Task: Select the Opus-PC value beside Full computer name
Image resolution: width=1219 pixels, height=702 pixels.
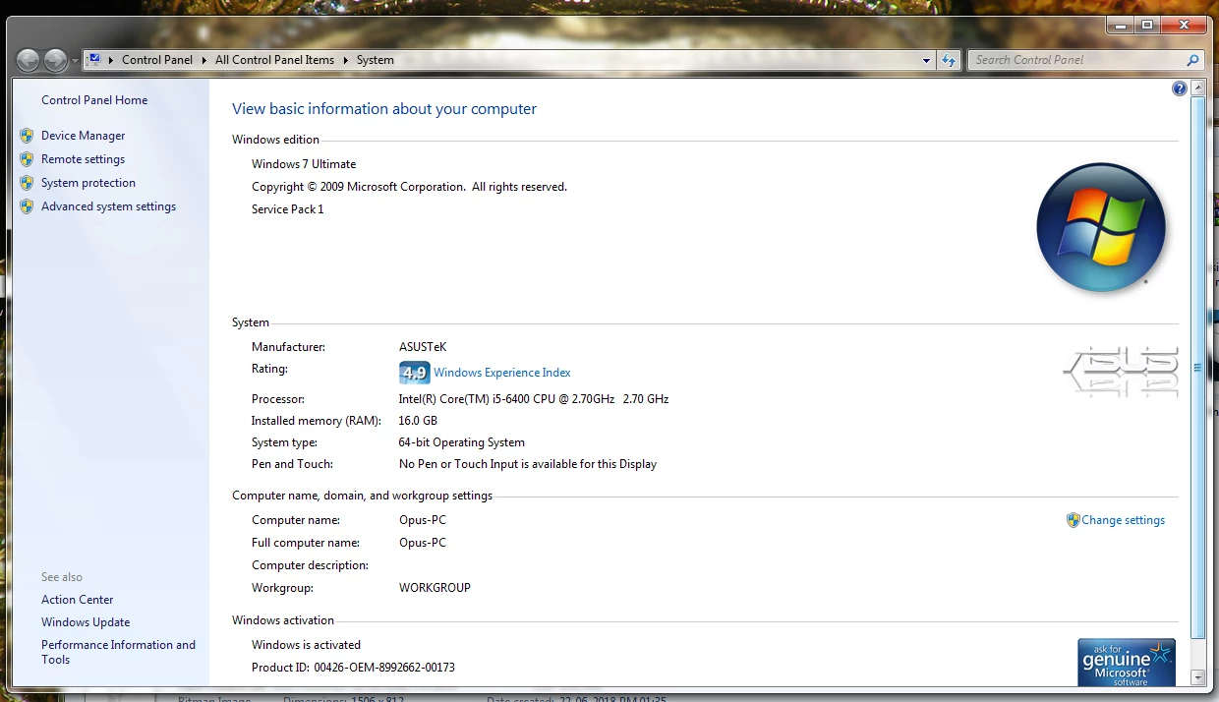Action: point(423,543)
